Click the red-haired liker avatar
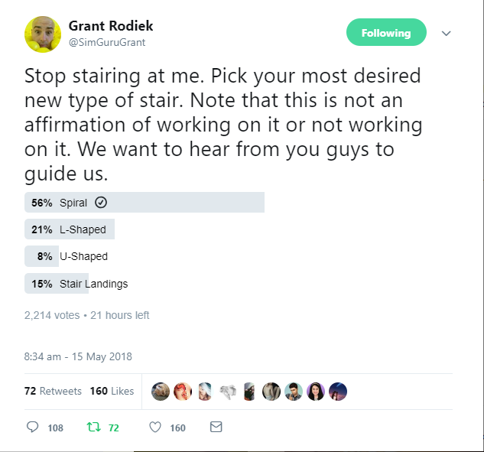Image resolution: width=484 pixels, height=452 pixels. tap(183, 392)
